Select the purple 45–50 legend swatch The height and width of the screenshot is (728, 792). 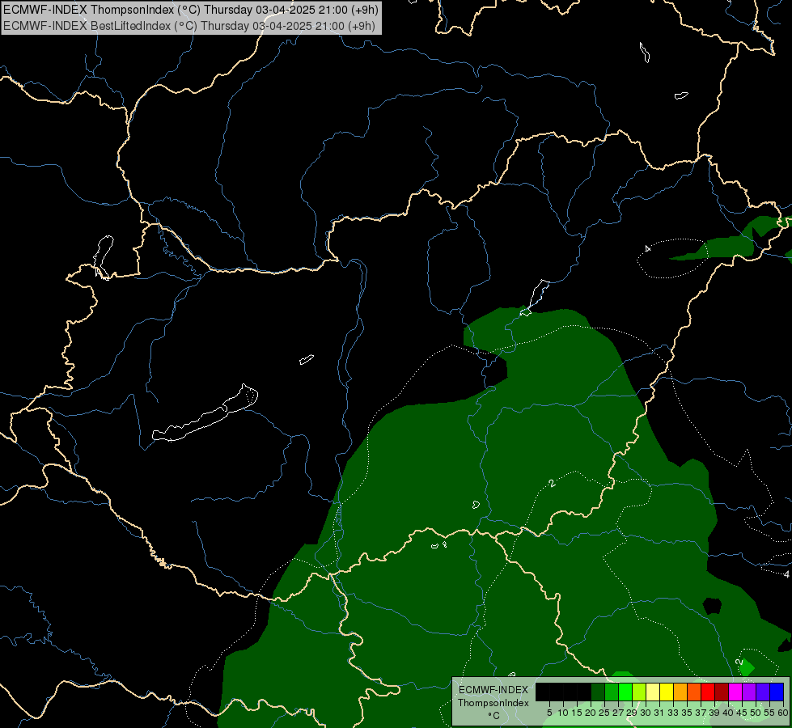click(748, 692)
